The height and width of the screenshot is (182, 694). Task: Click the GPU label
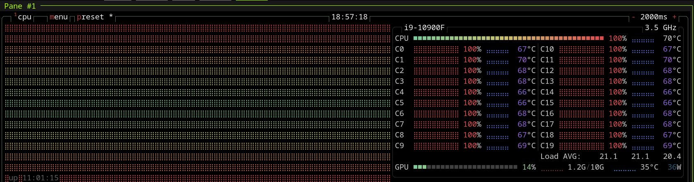coord(402,167)
